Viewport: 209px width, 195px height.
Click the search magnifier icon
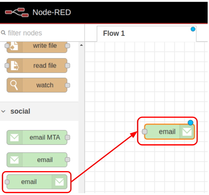click(3, 33)
